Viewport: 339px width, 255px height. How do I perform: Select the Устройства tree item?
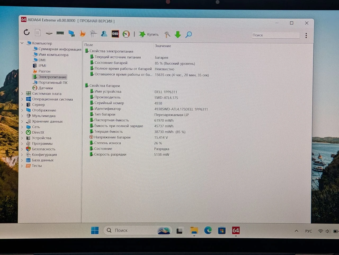click(x=42, y=138)
